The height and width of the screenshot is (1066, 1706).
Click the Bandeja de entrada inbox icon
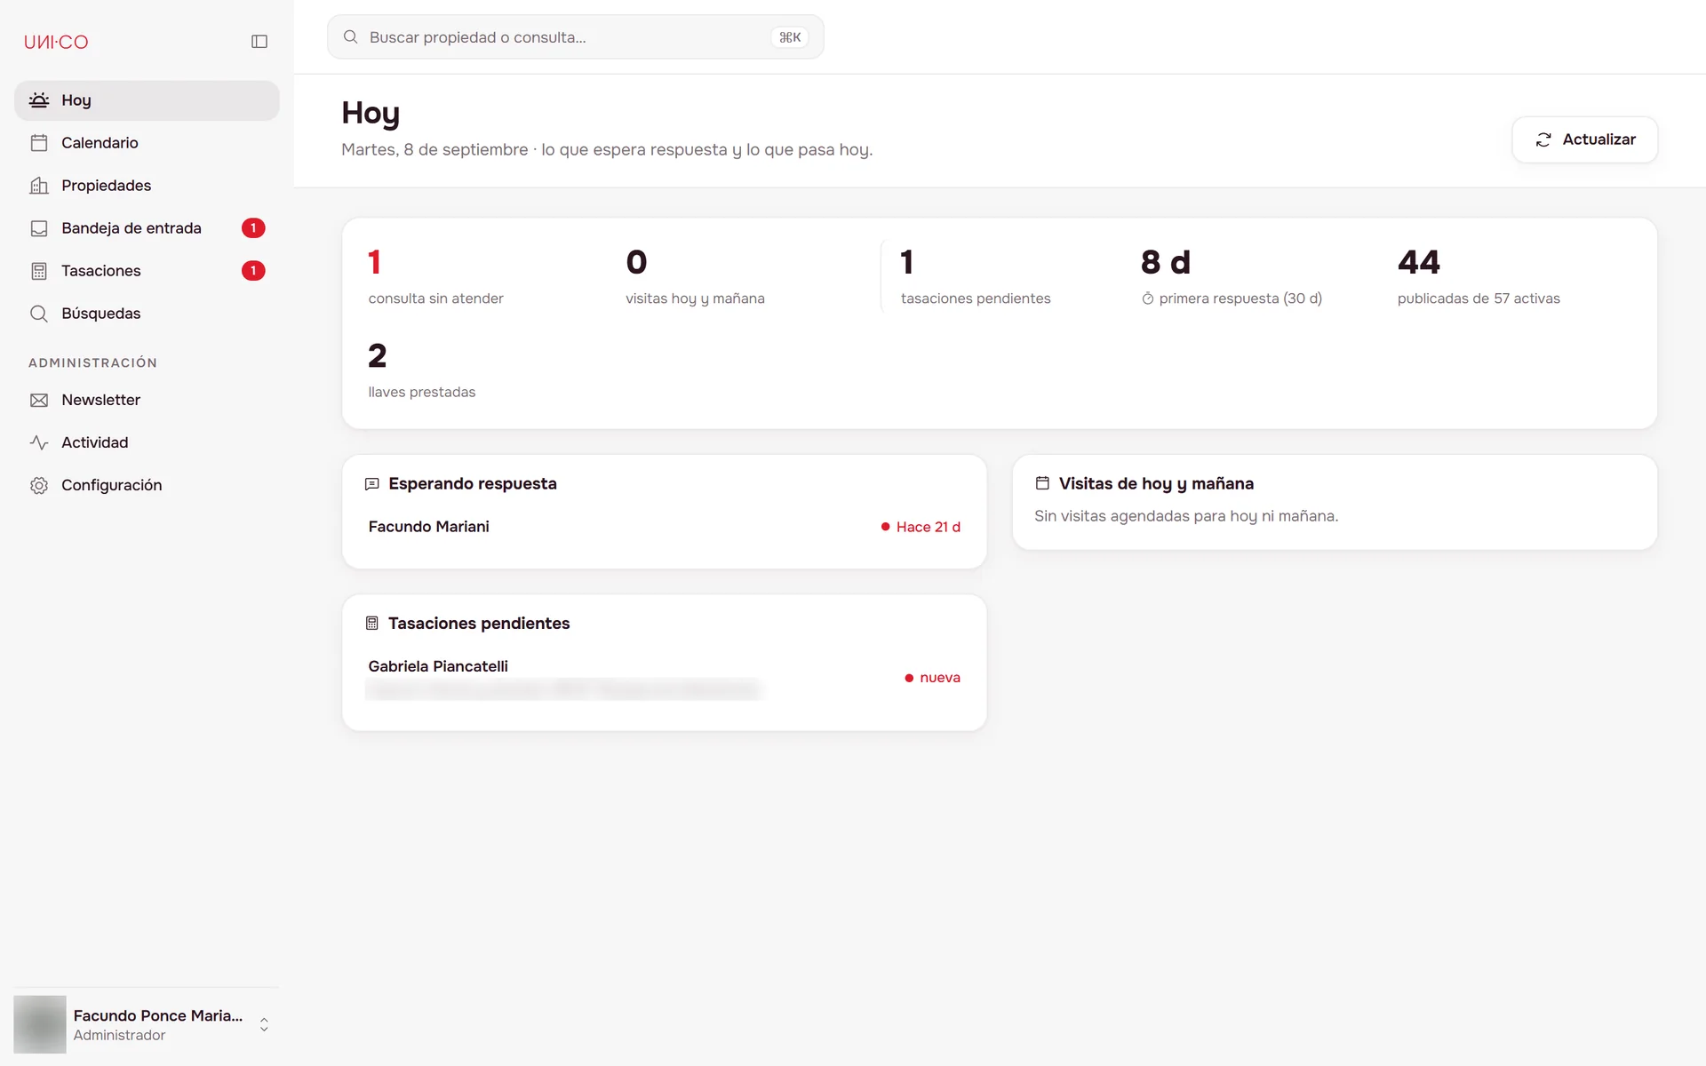pyautogui.click(x=39, y=228)
